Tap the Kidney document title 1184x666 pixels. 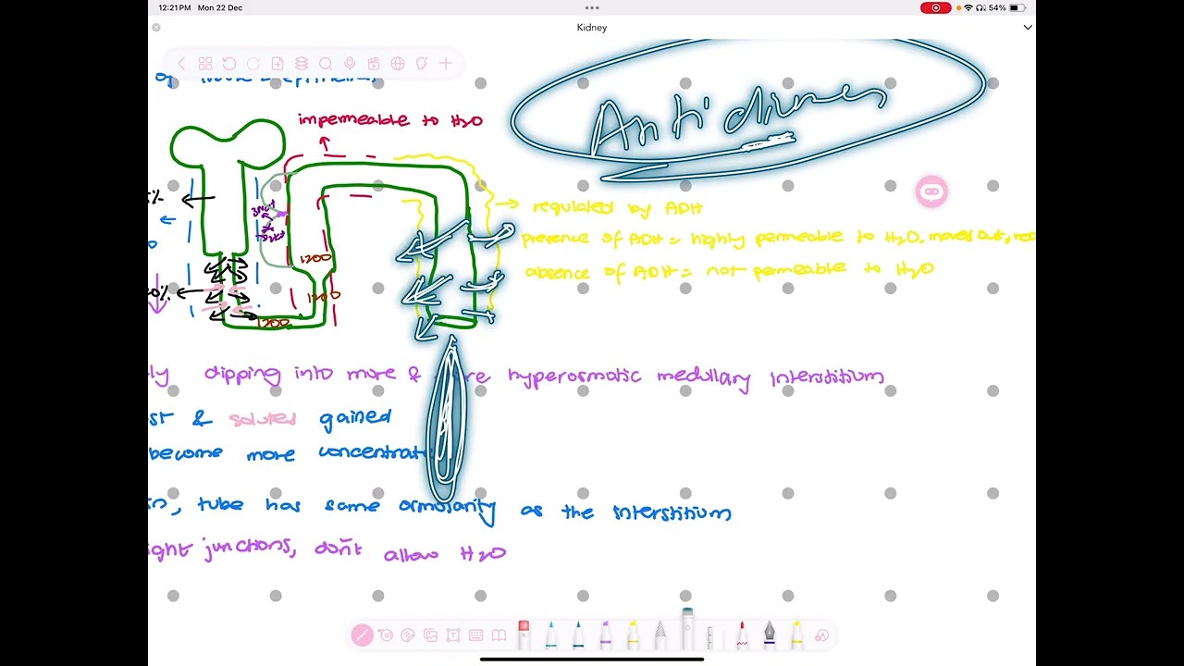[592, 28]
